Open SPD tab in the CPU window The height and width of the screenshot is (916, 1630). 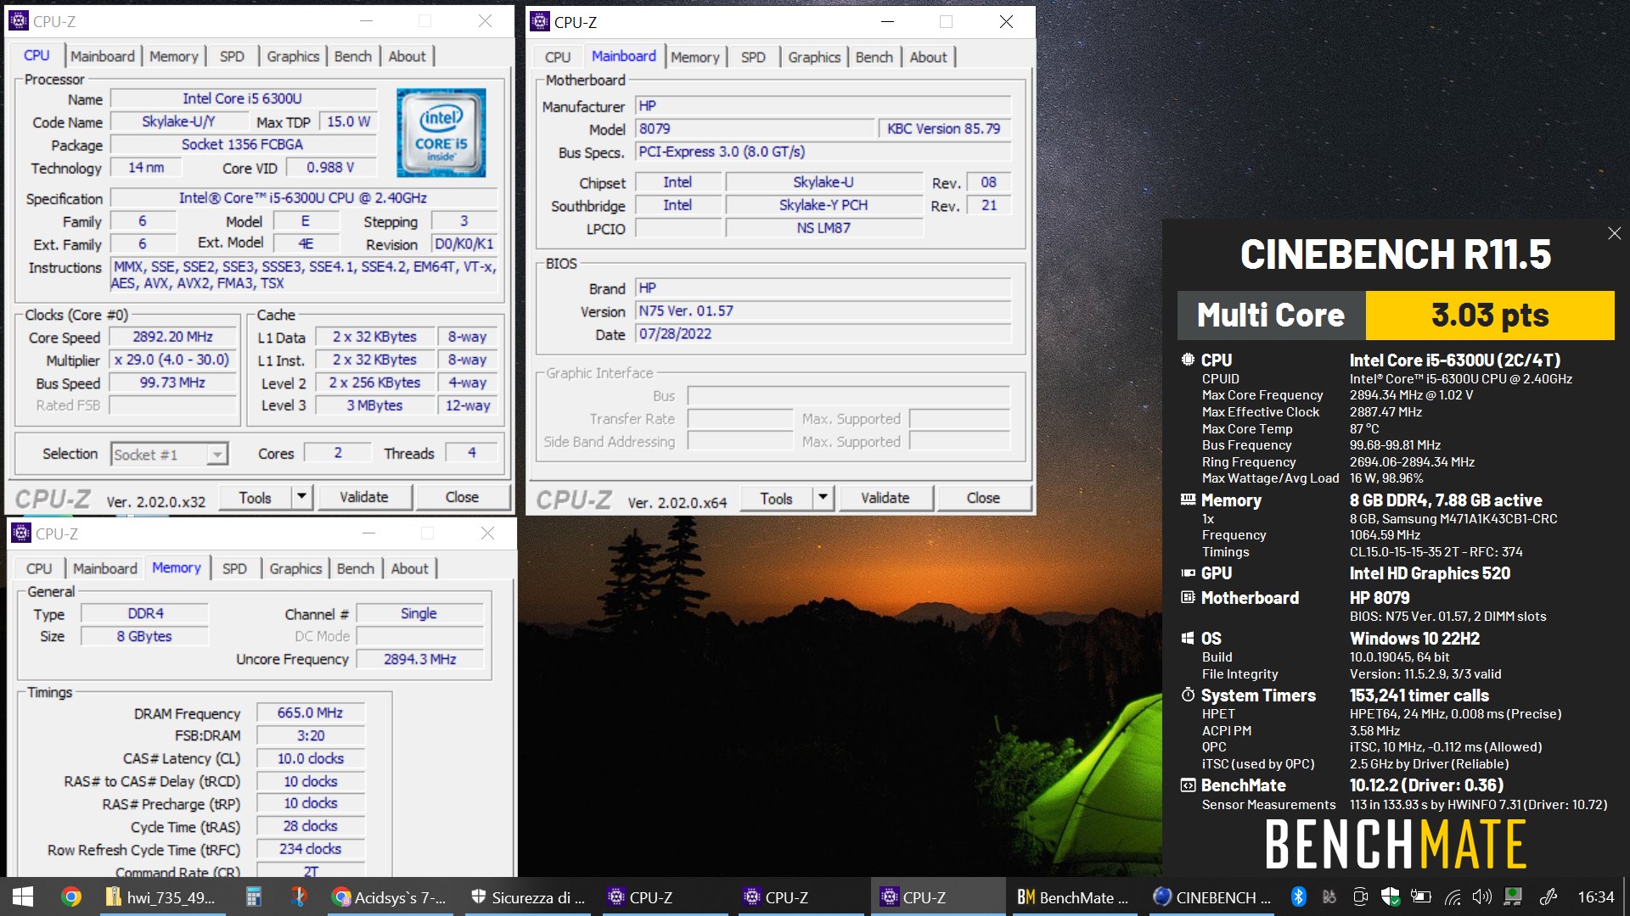(232, 56)
